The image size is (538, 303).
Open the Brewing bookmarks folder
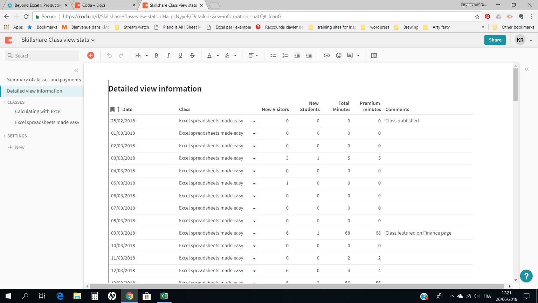[406, 27]
